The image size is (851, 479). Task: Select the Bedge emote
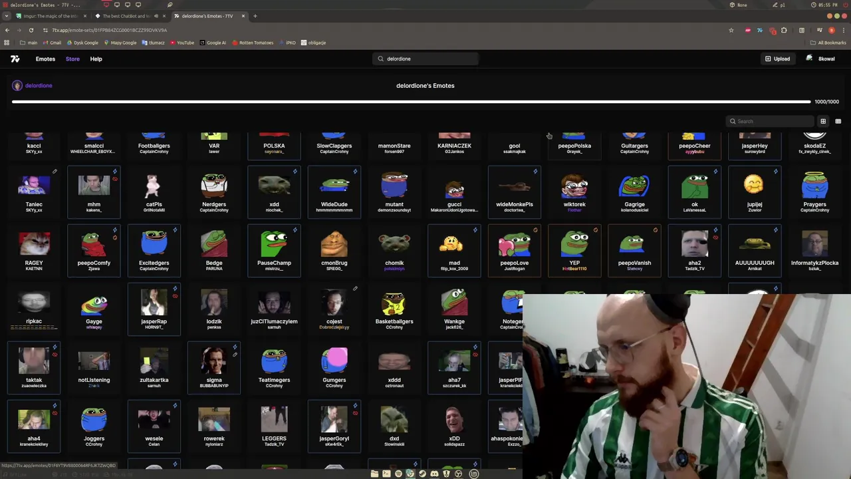tap(214, 250)
